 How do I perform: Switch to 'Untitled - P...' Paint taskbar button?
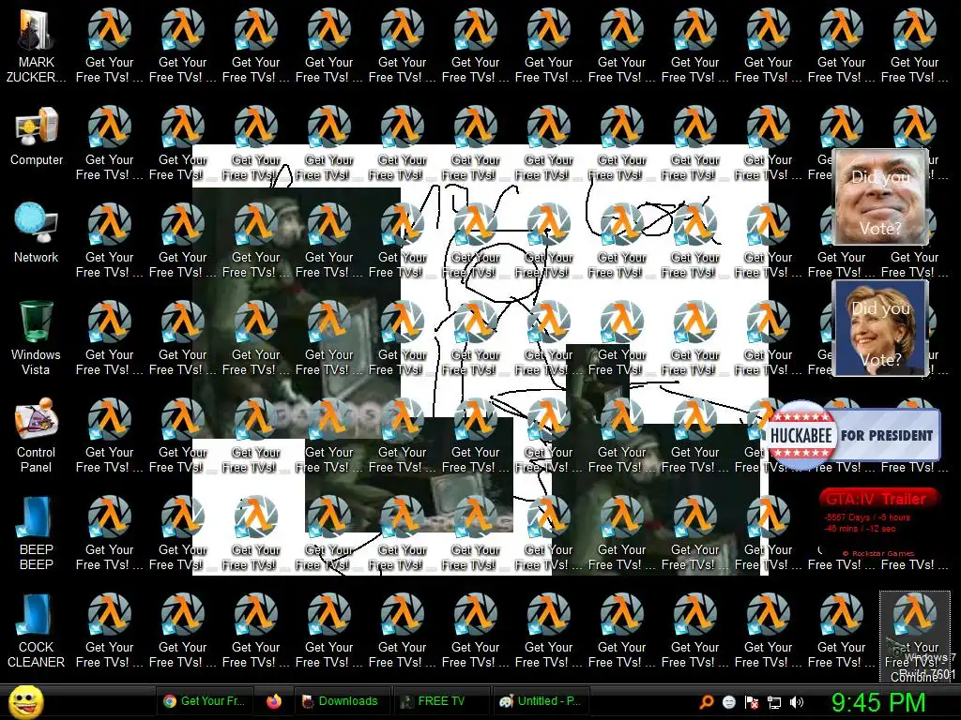click(541, 701)
